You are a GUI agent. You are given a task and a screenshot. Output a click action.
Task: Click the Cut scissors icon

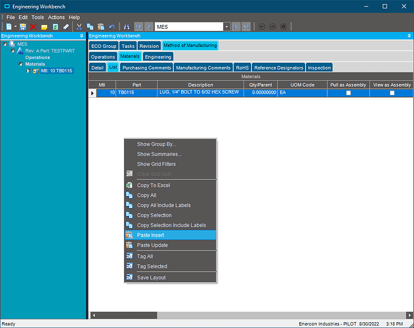79,27
